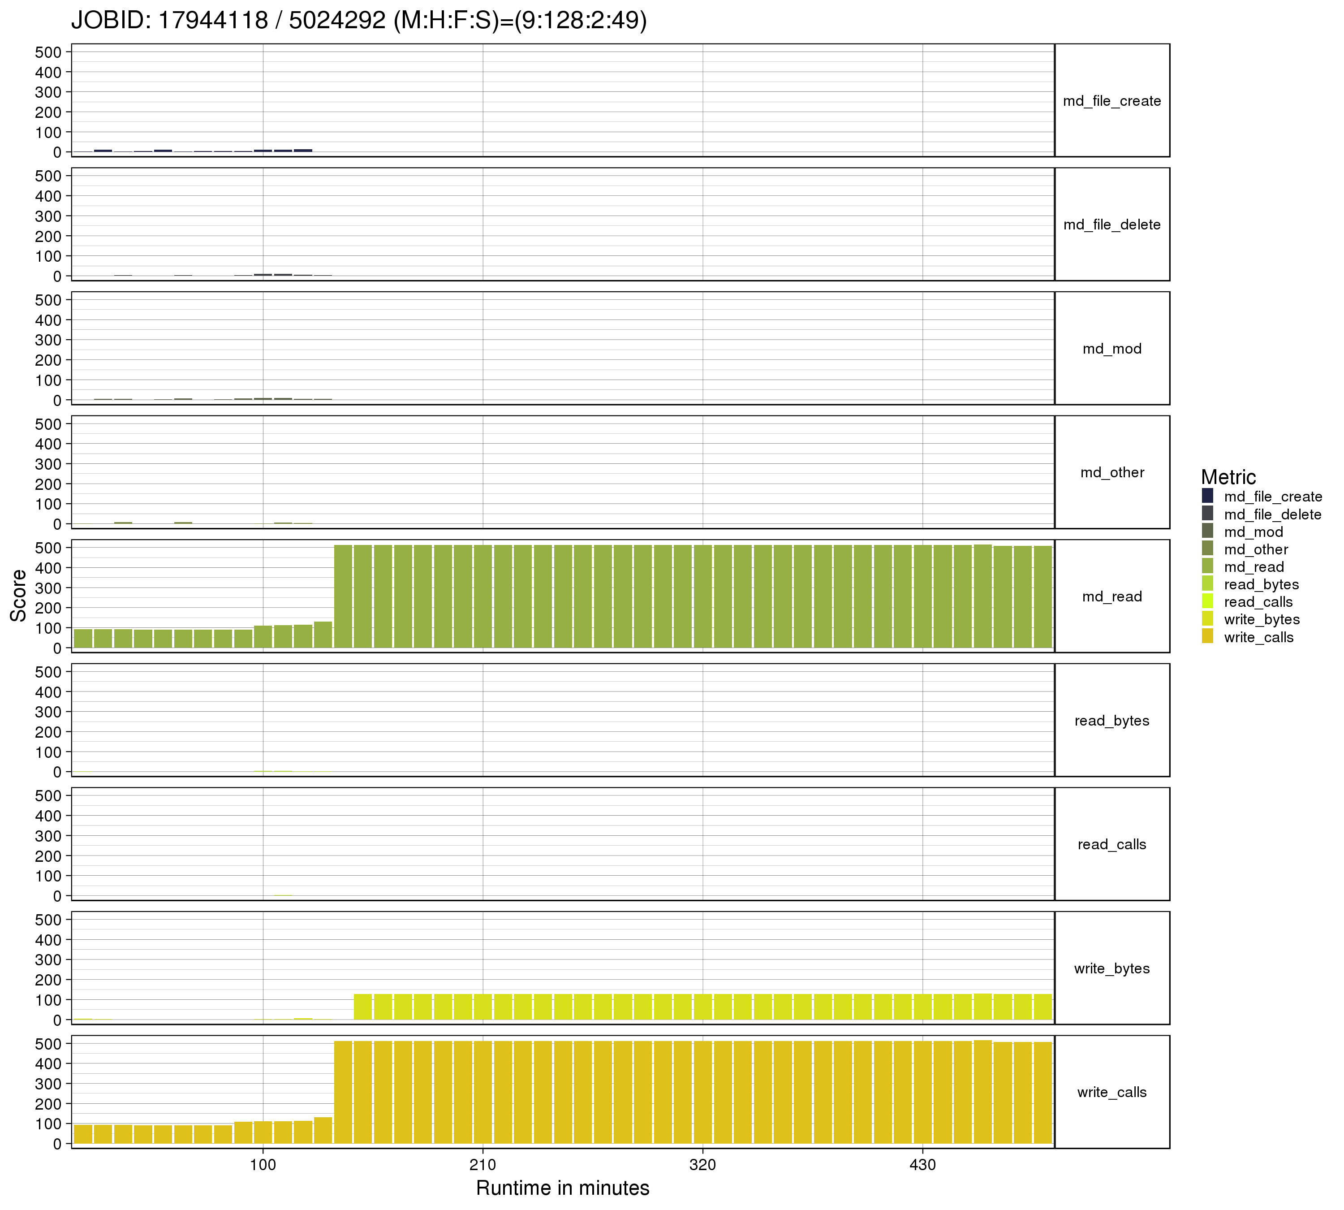Image resolution: width=1344 pixels, height=1210 pixels.
Task: Select the write_bytes legend label
Action: [1262, 620]
